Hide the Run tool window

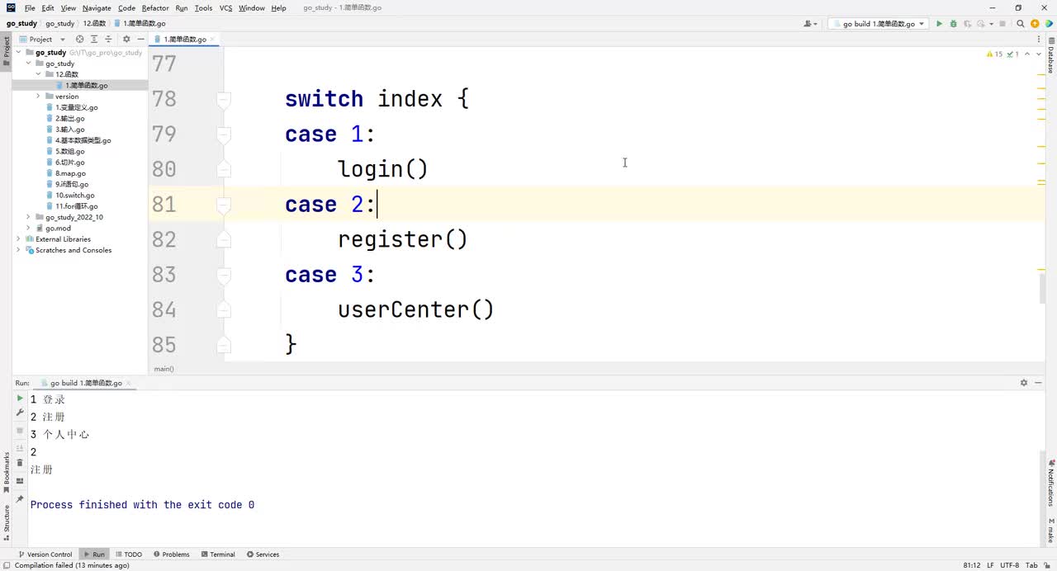click(x=1038, y=383)
